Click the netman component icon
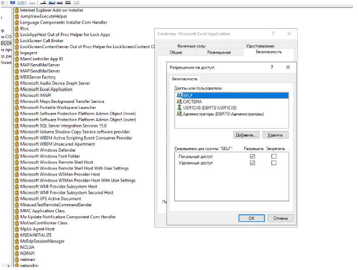 click(x=17, y=259)
